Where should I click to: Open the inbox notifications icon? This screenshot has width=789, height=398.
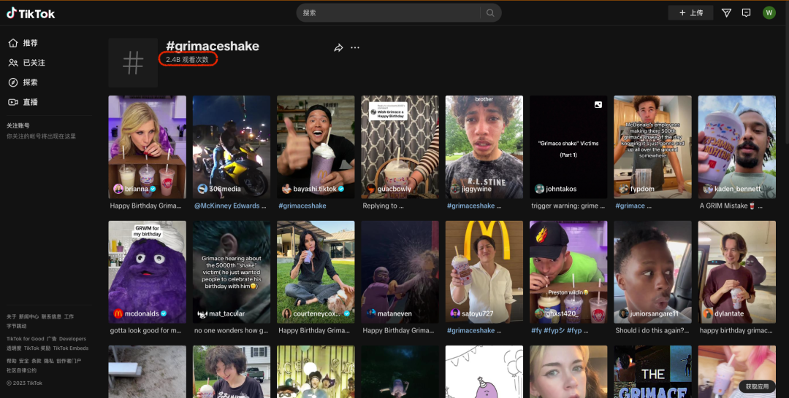746,13
